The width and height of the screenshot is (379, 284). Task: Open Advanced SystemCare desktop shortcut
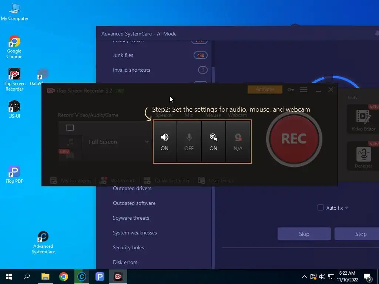pyautogui.click(x=43, y=243)
